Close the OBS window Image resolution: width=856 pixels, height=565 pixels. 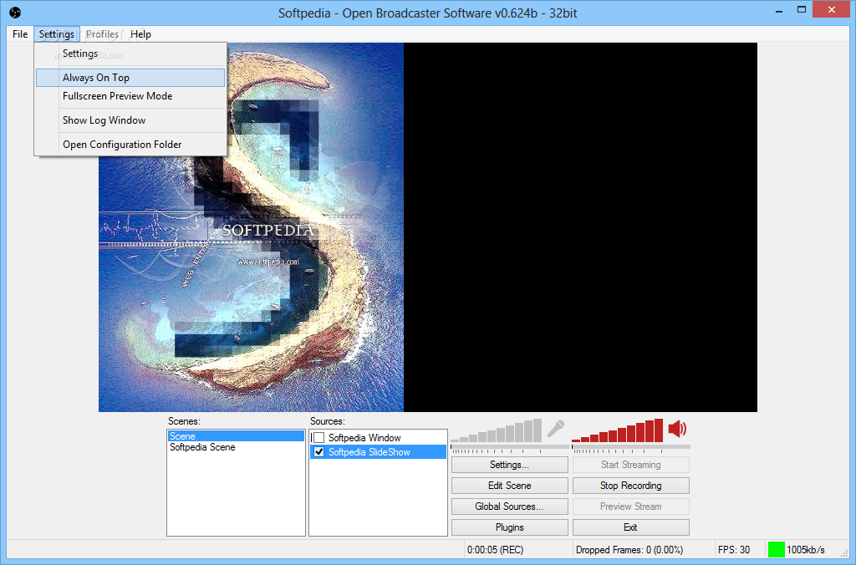click(832, 10)
